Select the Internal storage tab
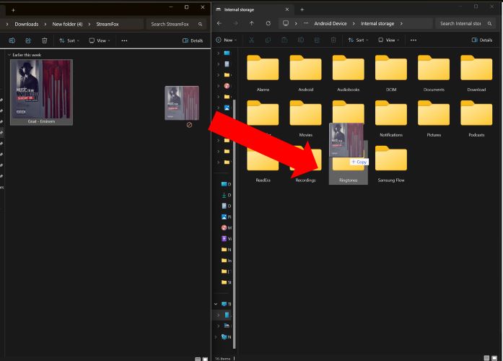This screenshot has height=361, width=503. pyautogui.click(x=249, y=9)
